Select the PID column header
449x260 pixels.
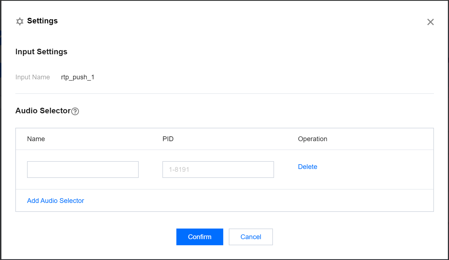click(168, 139)
